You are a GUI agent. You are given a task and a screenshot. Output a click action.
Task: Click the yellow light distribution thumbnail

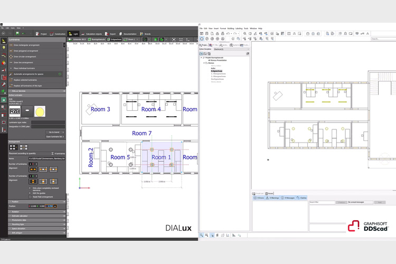40,111
